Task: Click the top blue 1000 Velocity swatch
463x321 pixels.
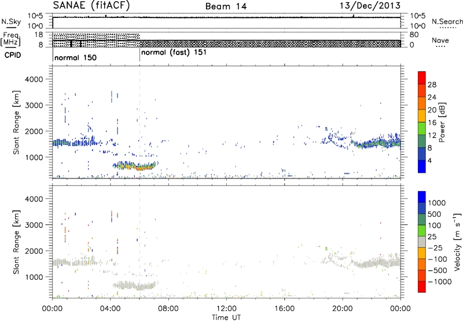Action: [x=422, y=196]
